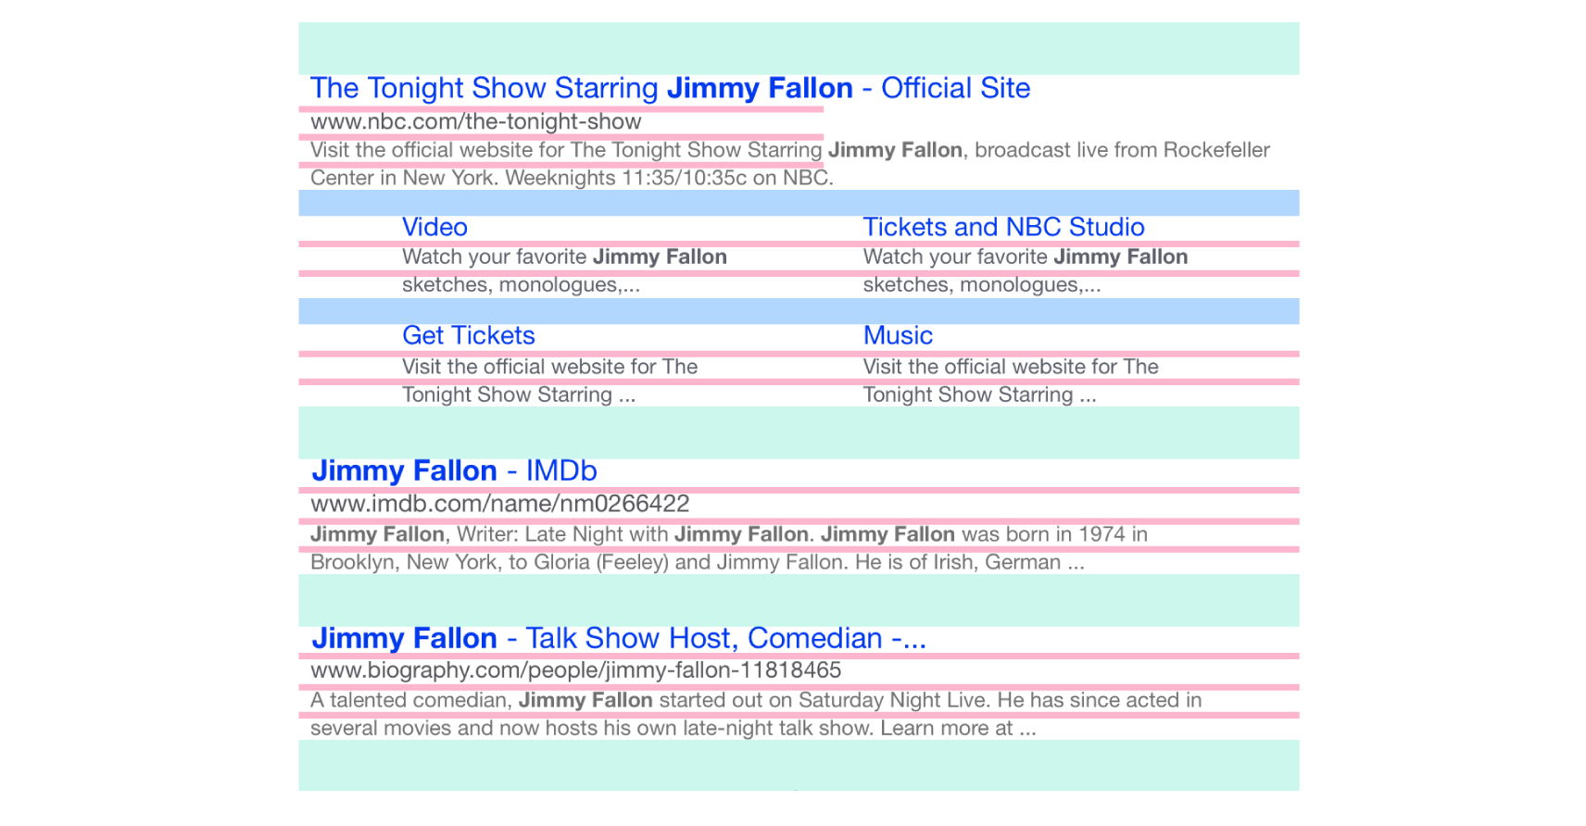Open The Tonight Show Starring Jimmy Fallon Official Site link
The image size is (1586, 826).
coord(670,88)
